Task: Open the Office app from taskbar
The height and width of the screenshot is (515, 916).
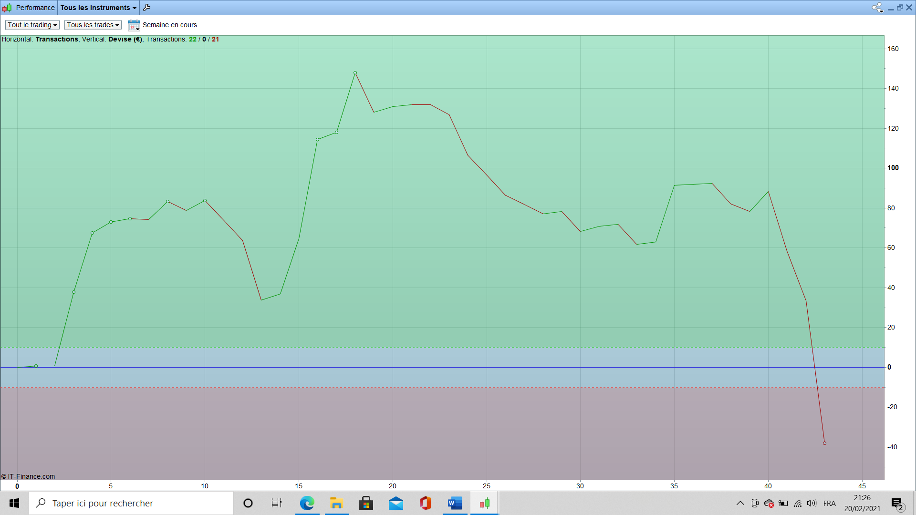Action: point(426,504)
